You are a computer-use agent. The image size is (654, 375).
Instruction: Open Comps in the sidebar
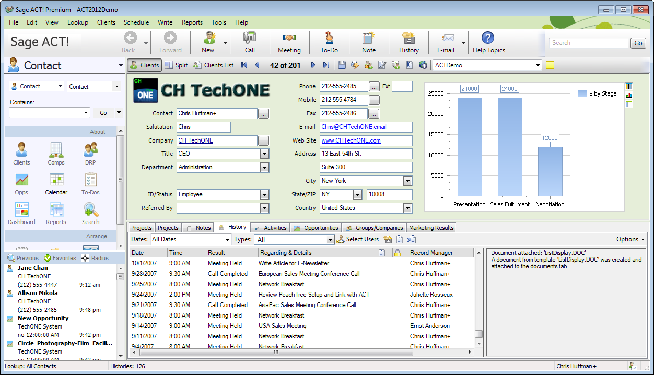pos(56,154)
